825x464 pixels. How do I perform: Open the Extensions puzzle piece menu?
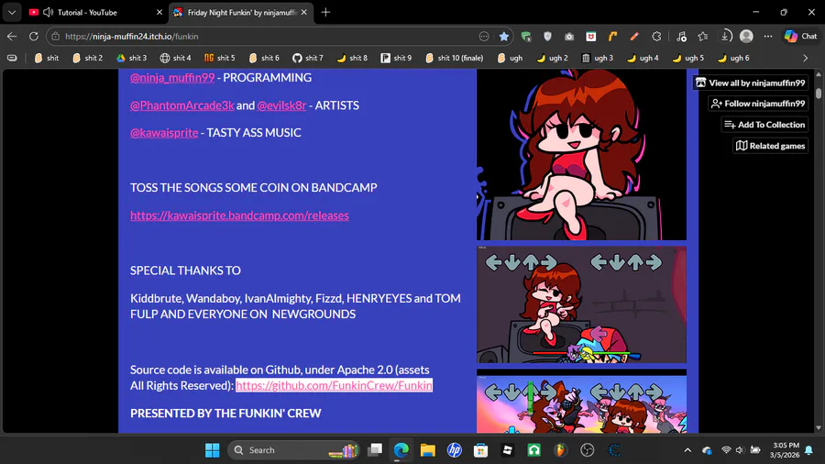coord(656,37)
